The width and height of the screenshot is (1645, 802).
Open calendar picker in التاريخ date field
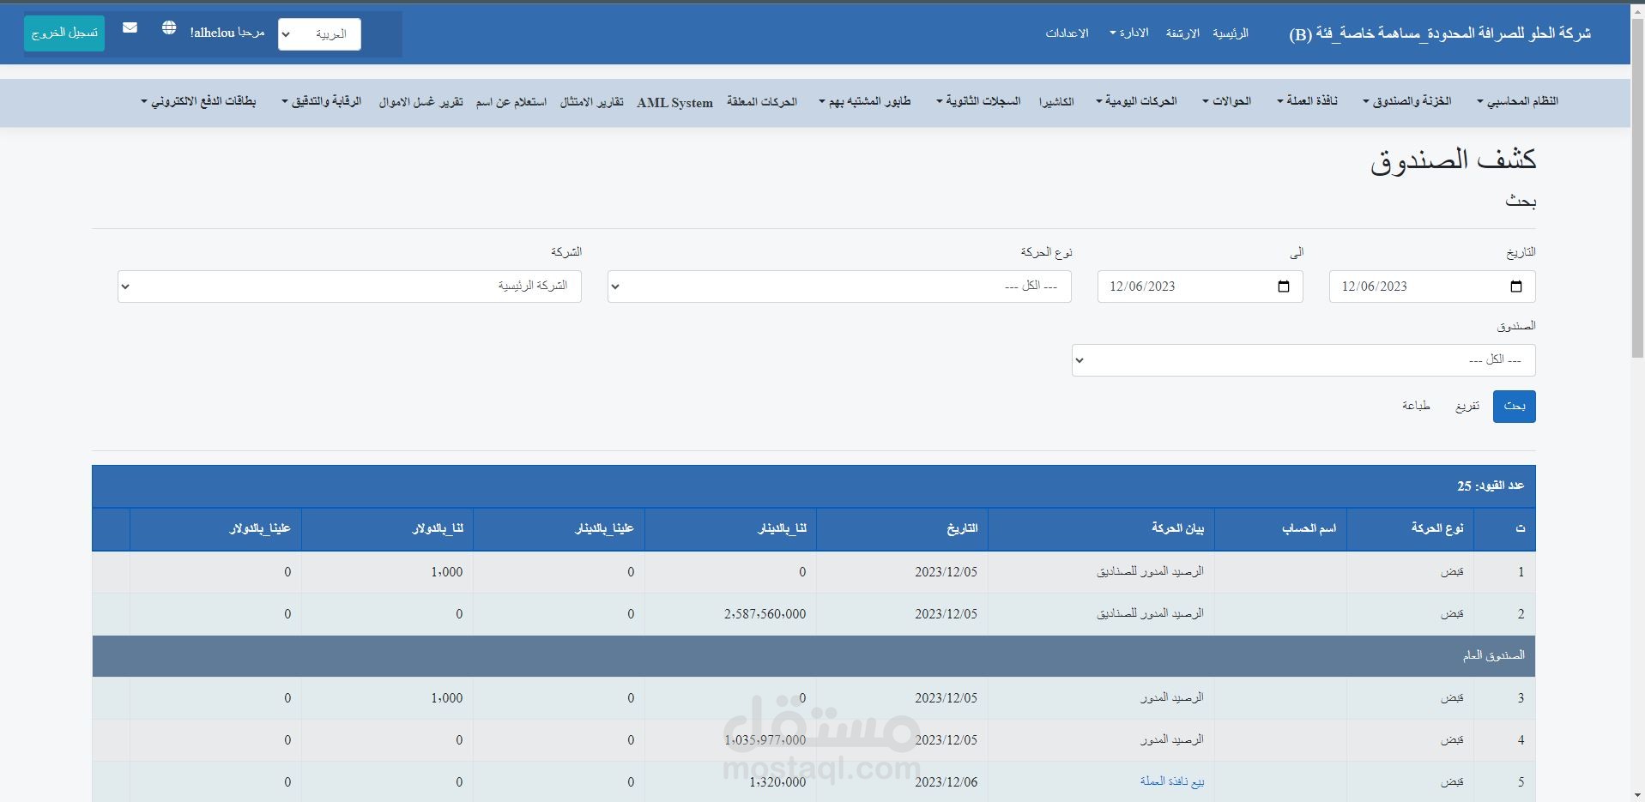tap(1515, 286)
